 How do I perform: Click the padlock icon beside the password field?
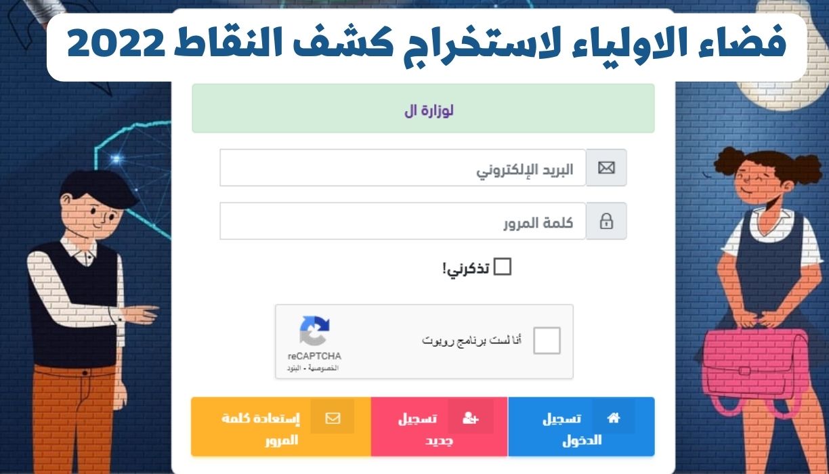[606, 221]
